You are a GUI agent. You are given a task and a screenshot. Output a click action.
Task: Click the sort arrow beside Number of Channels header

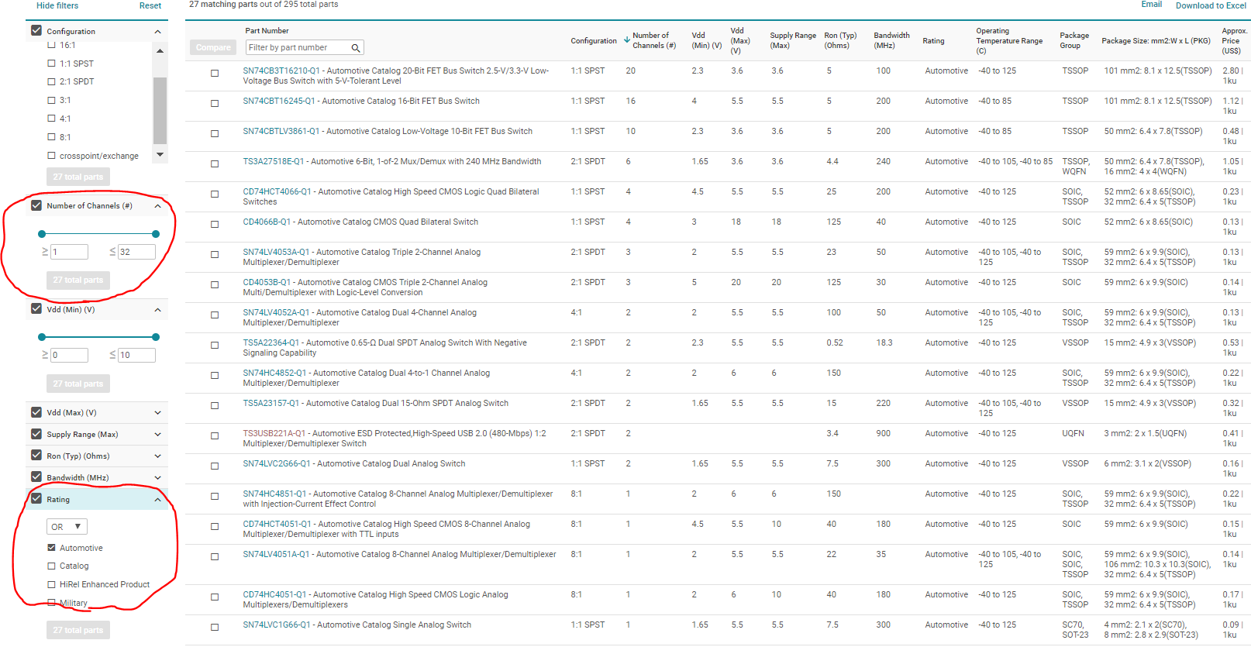tap(627, 40)
